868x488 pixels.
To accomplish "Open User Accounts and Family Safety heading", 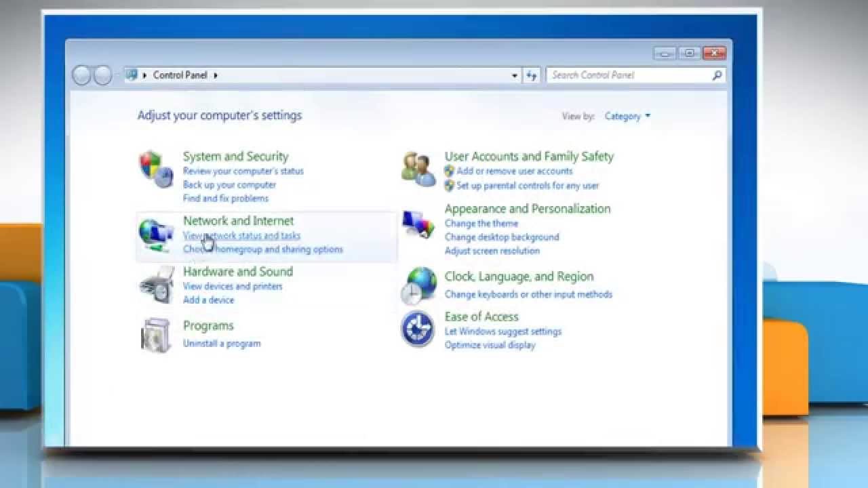I will (529, 156).
